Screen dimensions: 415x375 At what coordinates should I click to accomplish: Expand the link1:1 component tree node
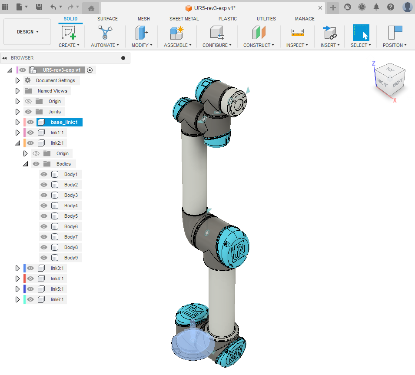17,133
